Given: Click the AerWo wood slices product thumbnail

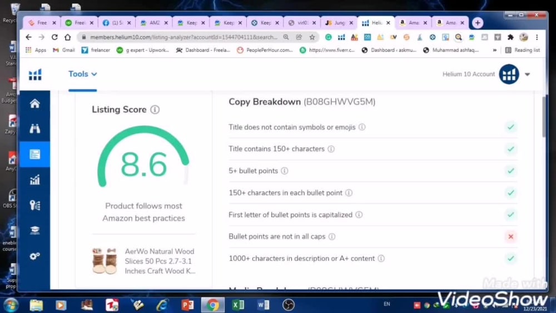Looking at the screenshot, I should (105, 261).
